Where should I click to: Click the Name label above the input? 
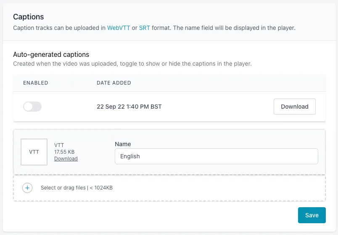pos(123,144)
